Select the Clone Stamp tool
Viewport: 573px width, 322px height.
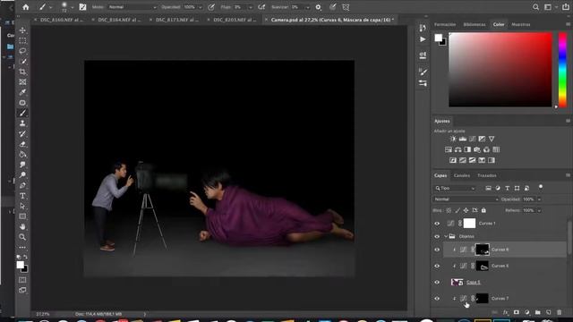coord(22,123)
